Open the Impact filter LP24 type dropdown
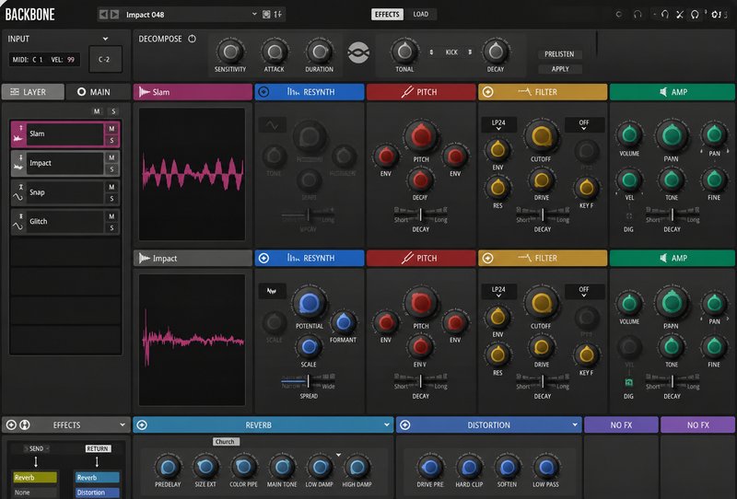 tap(498, 291)
